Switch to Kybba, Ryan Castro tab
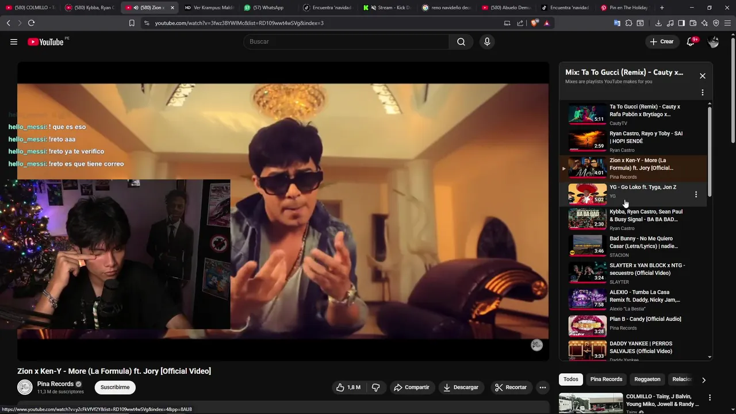The height and width of the screenshot is (414, 736). (x=90, y=7)
